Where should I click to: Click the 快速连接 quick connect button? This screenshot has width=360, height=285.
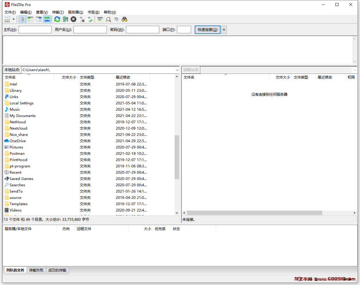207,30
